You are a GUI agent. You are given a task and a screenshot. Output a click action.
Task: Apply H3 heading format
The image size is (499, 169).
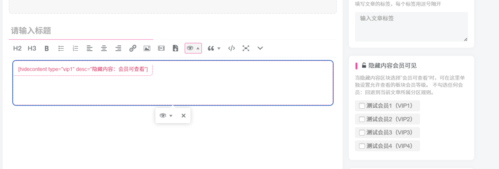(32, 48)
